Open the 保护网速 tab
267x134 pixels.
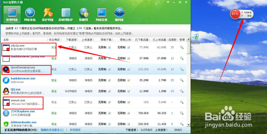48,15
